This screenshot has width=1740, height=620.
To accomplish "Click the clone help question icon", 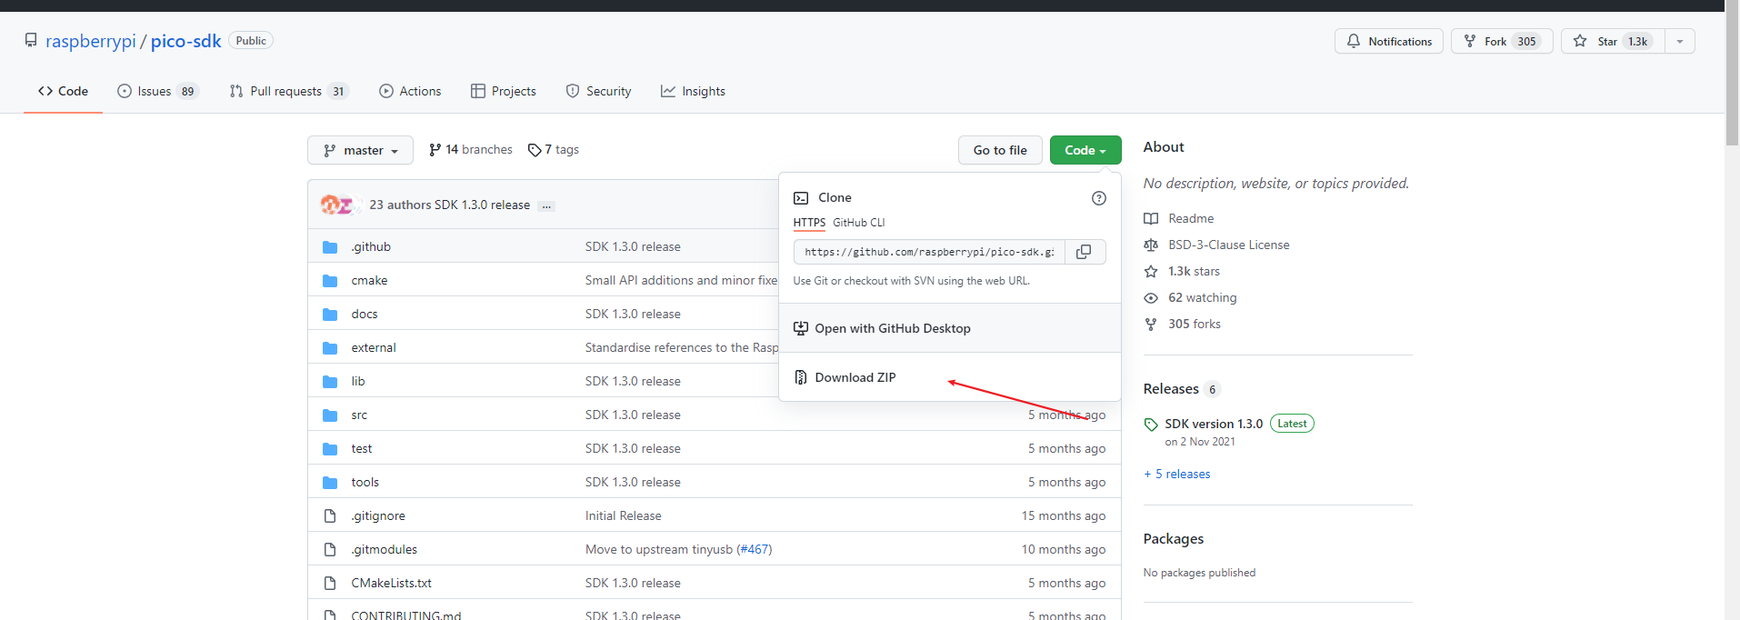I will (x=1099, y=198).
